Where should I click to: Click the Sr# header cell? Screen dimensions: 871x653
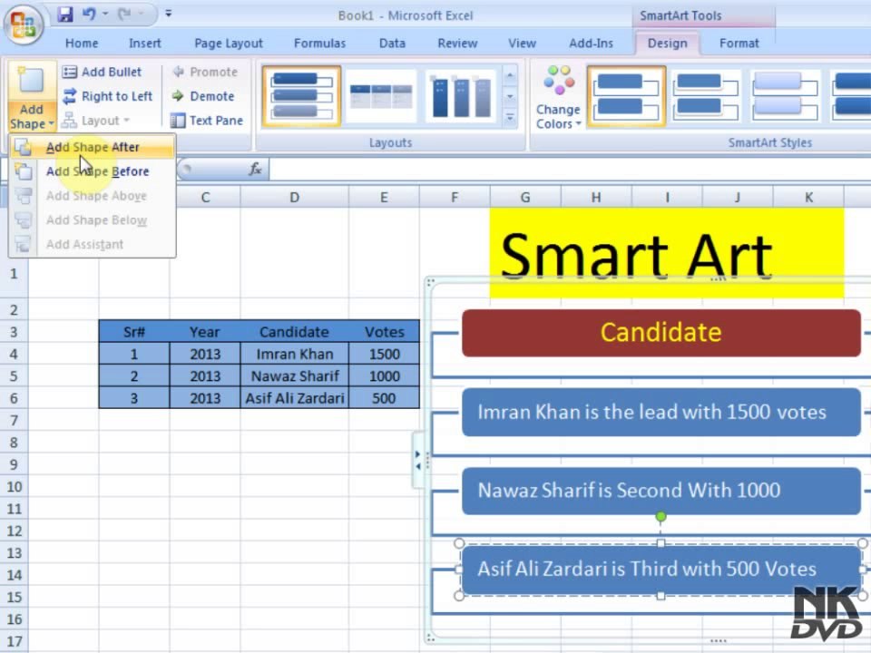134,332
